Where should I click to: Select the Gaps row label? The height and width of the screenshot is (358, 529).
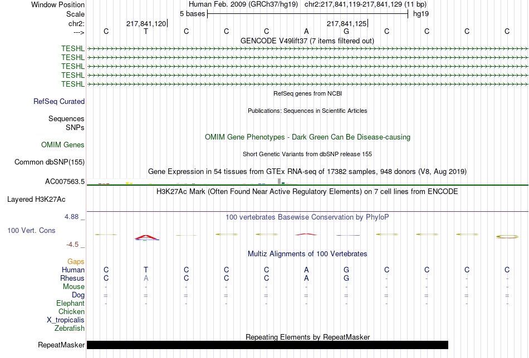[x=76, y=262]
